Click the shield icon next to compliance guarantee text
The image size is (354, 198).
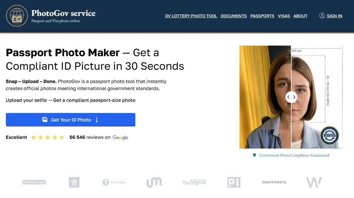tap(254, 155)
